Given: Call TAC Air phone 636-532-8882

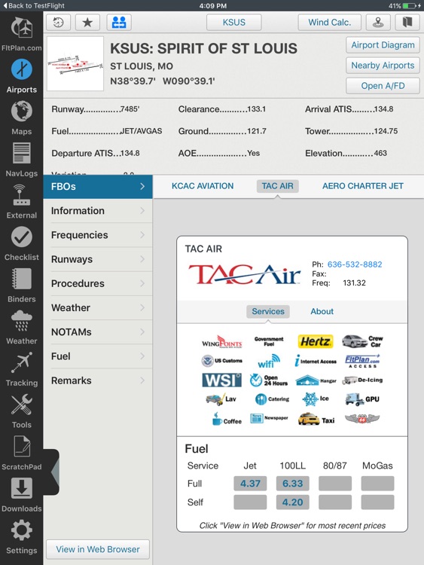Looking at the screenshot, I should (x=355, y=264).
